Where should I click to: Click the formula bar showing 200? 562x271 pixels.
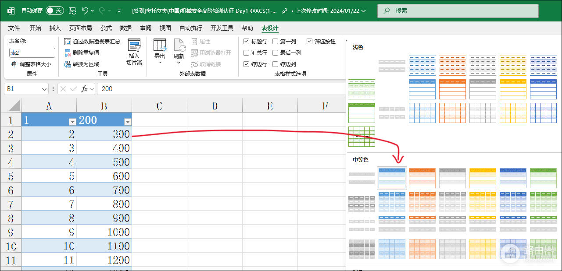pos(221,89)
